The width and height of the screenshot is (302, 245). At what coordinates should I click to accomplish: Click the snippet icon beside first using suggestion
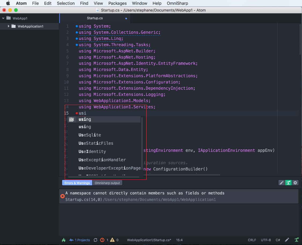click(72, 119)
